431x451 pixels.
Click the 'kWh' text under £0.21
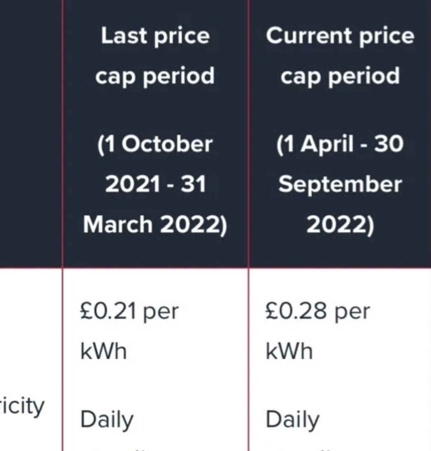(103, 351)
